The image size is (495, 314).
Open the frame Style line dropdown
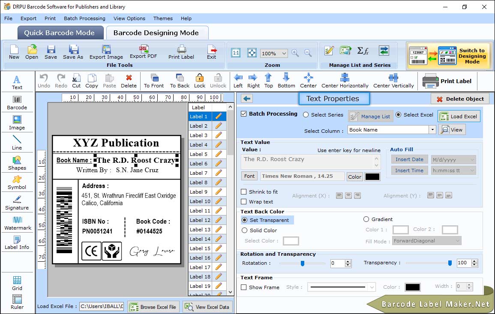point(372,287)
